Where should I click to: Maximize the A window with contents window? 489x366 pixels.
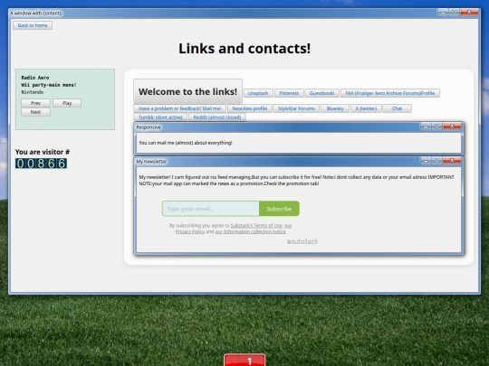[455, 12]
